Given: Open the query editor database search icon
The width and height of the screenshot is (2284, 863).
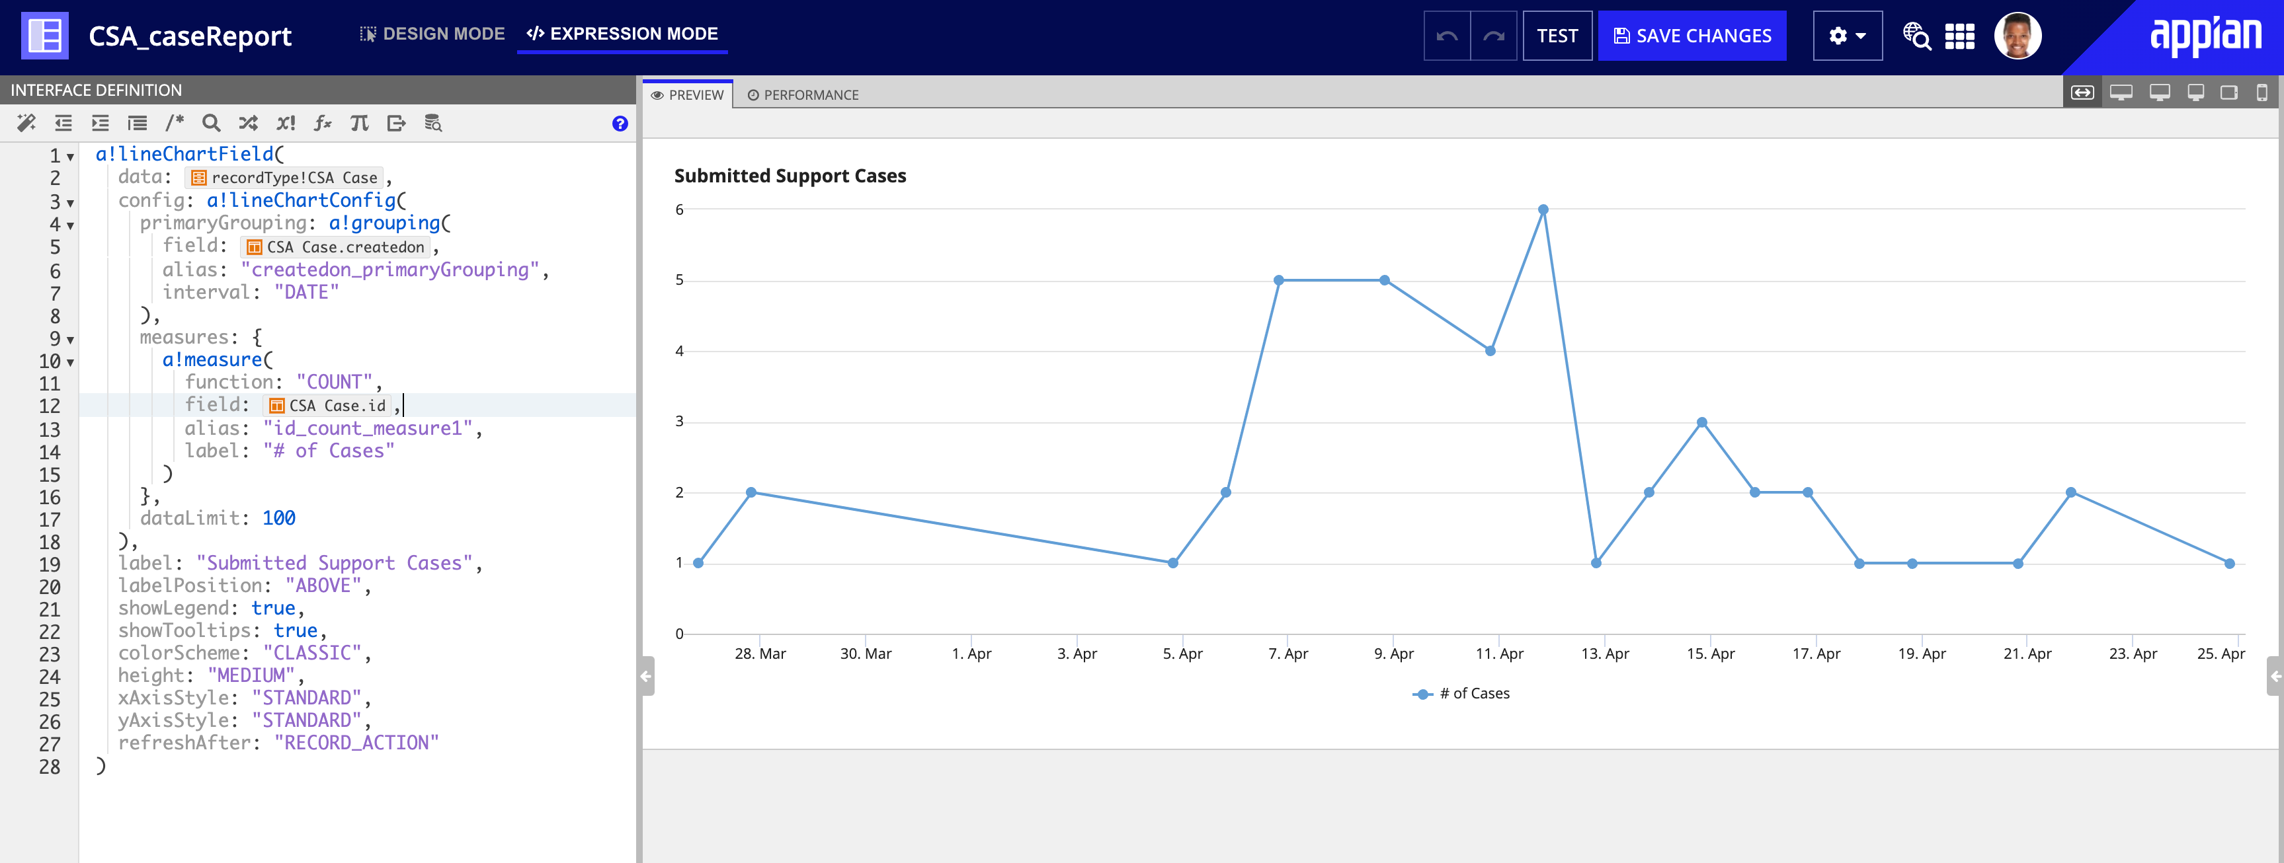Looking at the screenshot, I should pyautogui.click(x=432, y=123).
